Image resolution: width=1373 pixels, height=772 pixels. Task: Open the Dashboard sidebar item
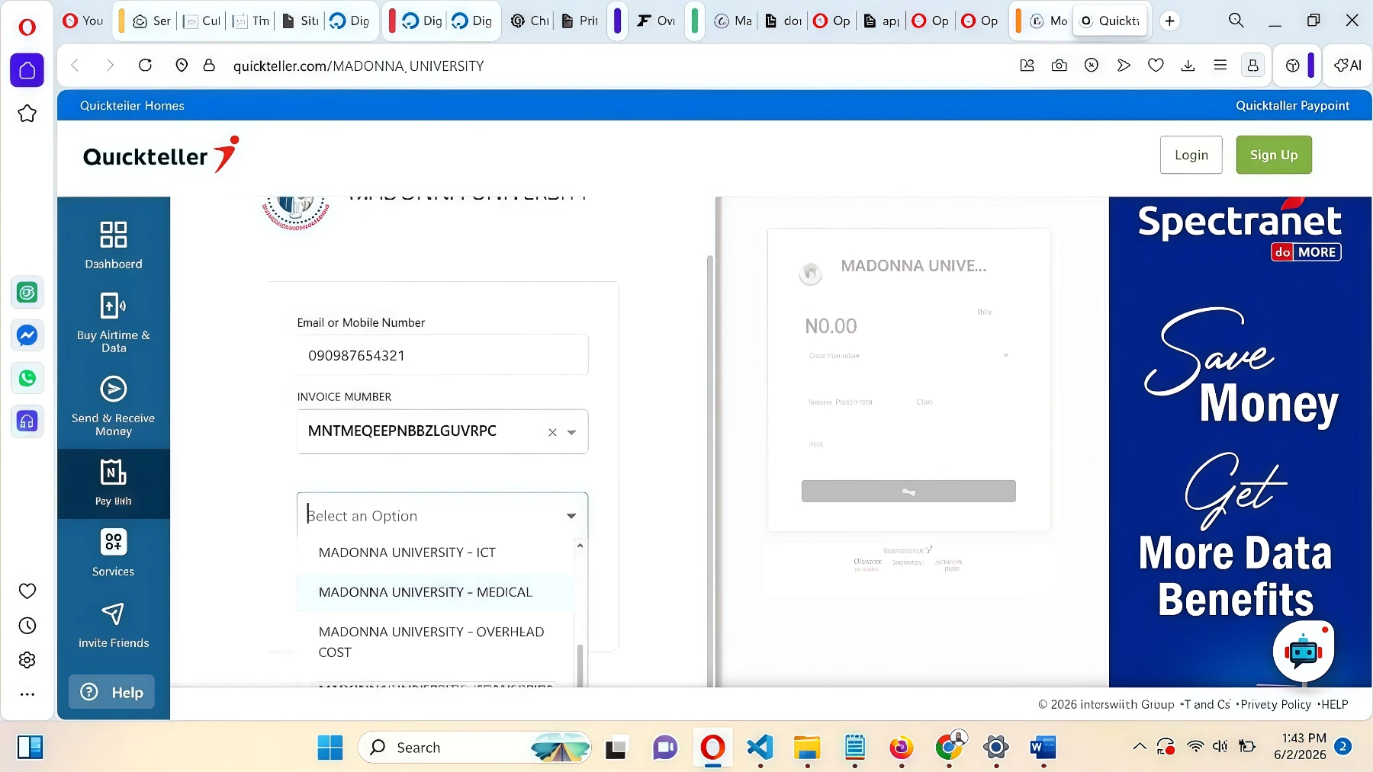(113, 245)
